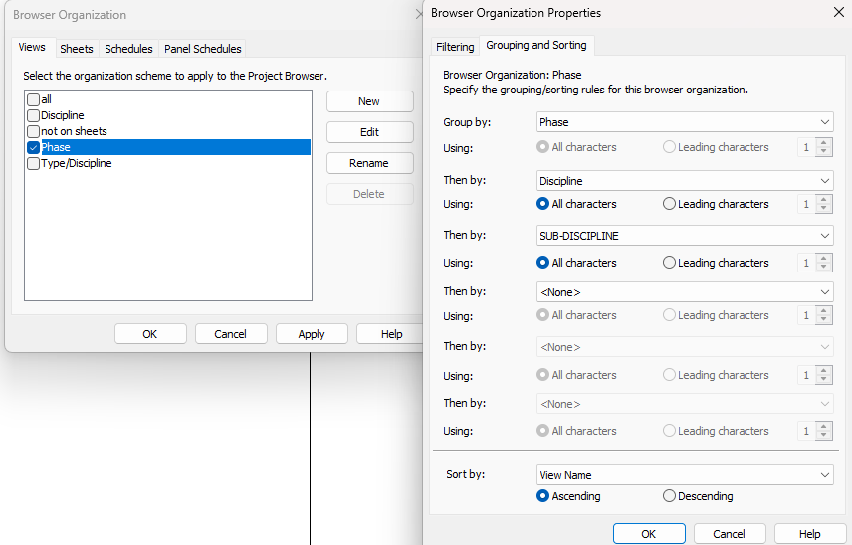The height and width of the screenshot is (545, 852).
Task: Click Apply in Browser Organization dialog
Action: 312,334
